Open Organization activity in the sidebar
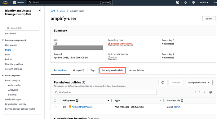Viewport: 217px width, 119px height. (15, 104)
